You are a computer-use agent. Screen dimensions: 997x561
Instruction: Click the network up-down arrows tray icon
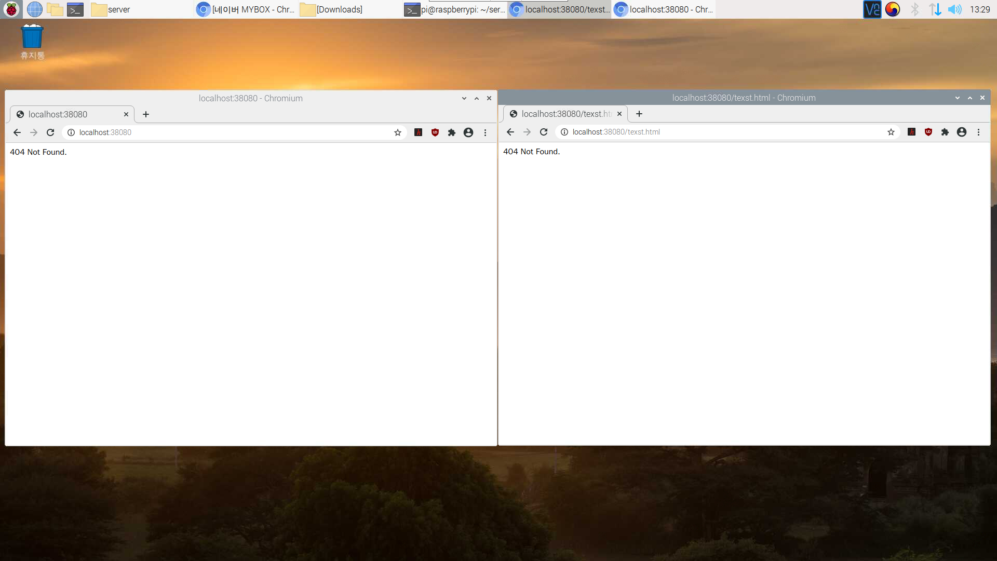[x=935, y=9]
